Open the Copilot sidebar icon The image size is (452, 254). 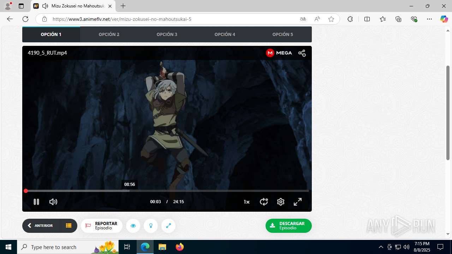point(444,19)
